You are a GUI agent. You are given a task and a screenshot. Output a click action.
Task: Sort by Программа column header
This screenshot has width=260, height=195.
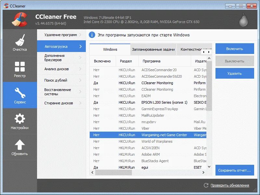tap(165, 61)
